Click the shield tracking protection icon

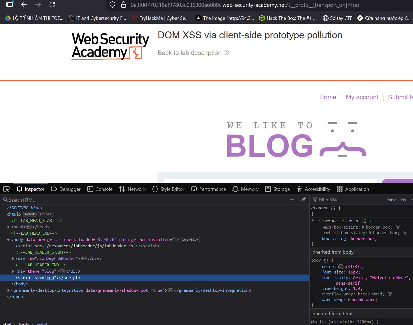click(x=112, y=5)
